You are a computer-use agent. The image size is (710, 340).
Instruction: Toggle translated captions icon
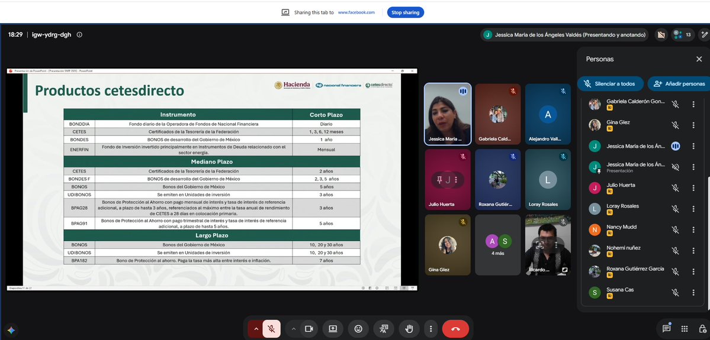point(384,329)
